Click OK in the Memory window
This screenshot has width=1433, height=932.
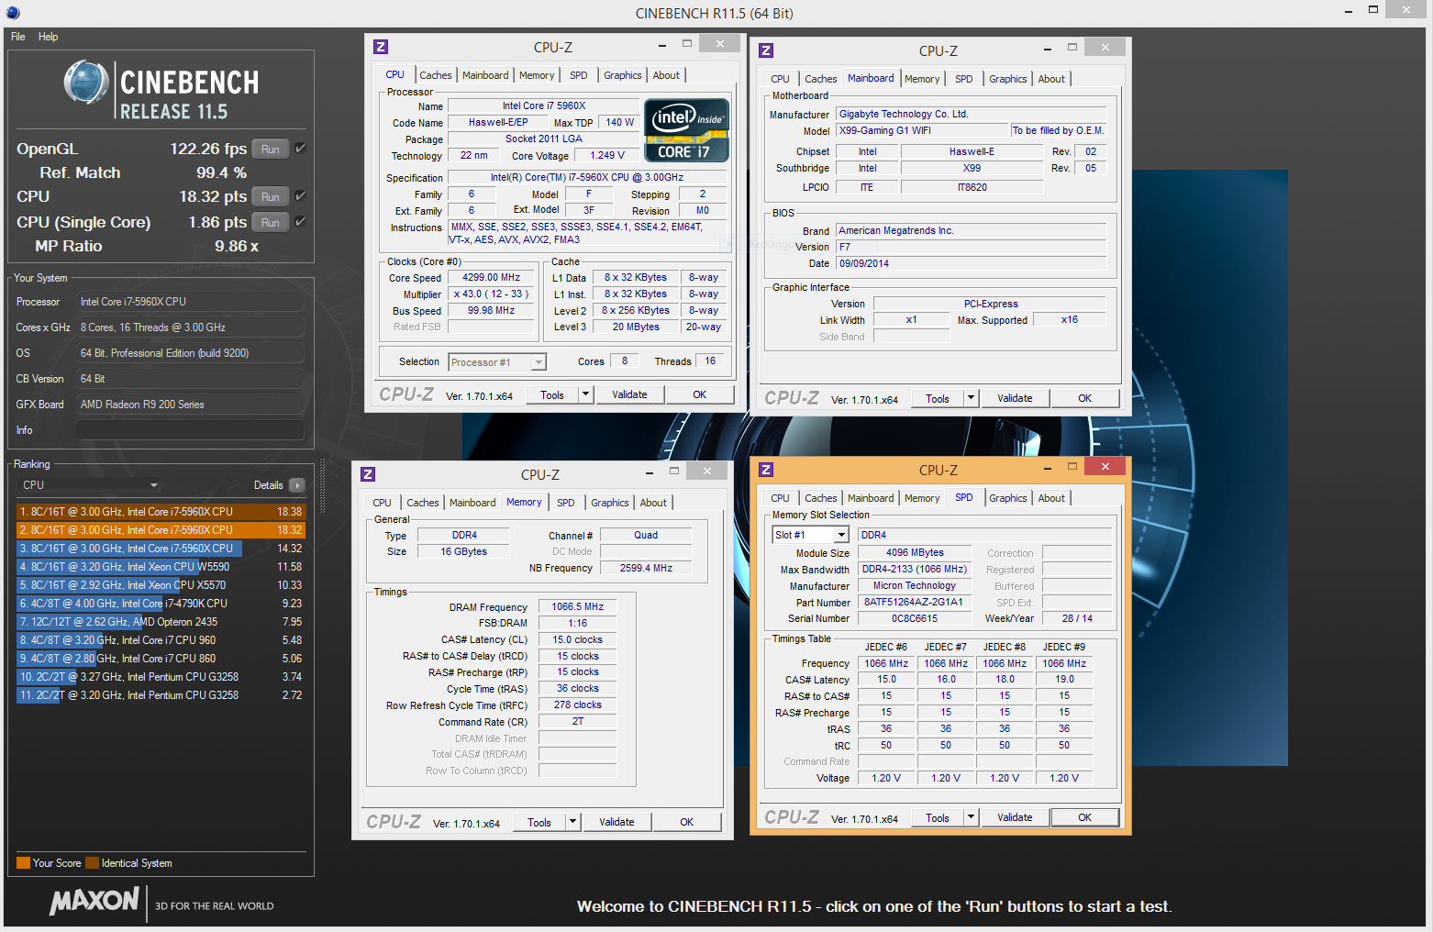(686, 822)
